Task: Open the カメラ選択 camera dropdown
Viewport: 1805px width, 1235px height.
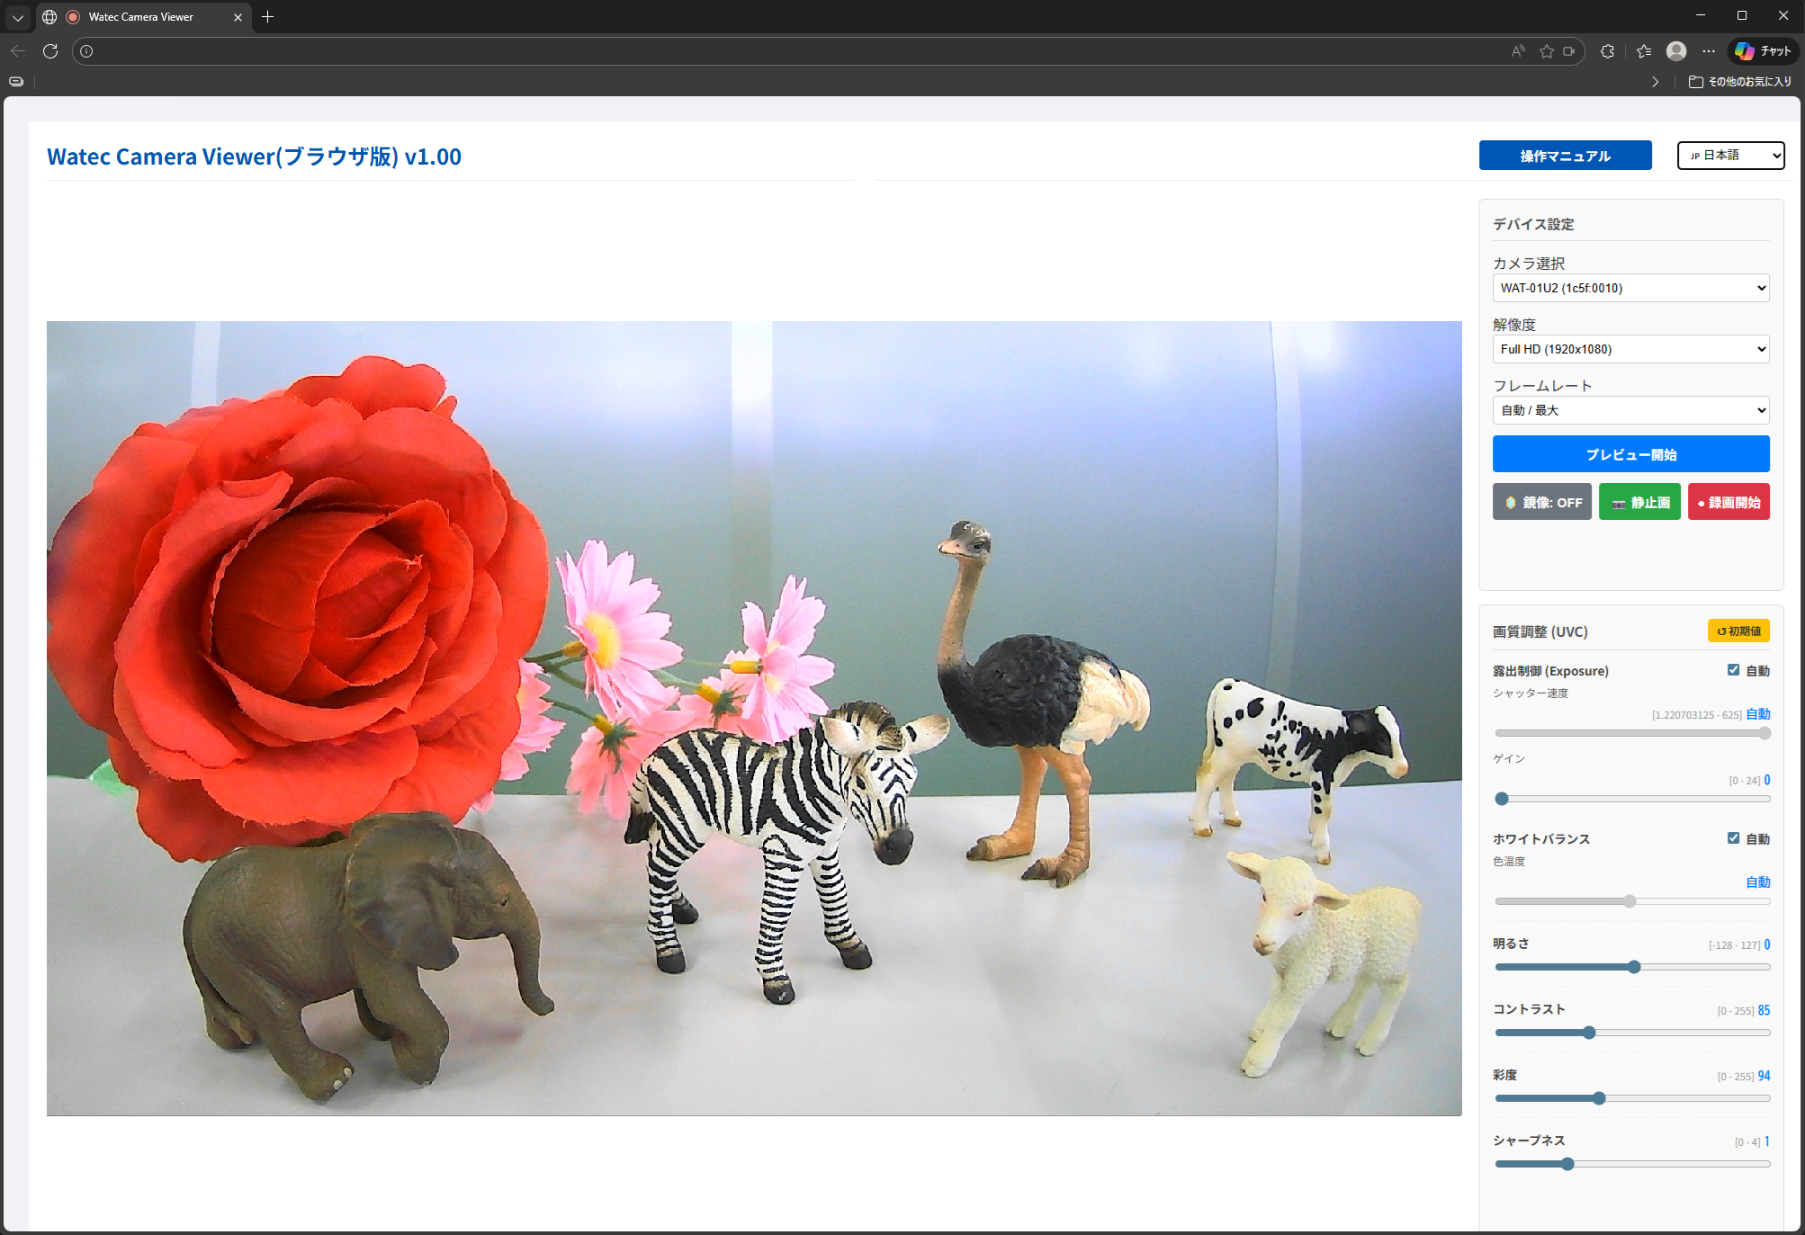Action: (x=1630, y=288)
